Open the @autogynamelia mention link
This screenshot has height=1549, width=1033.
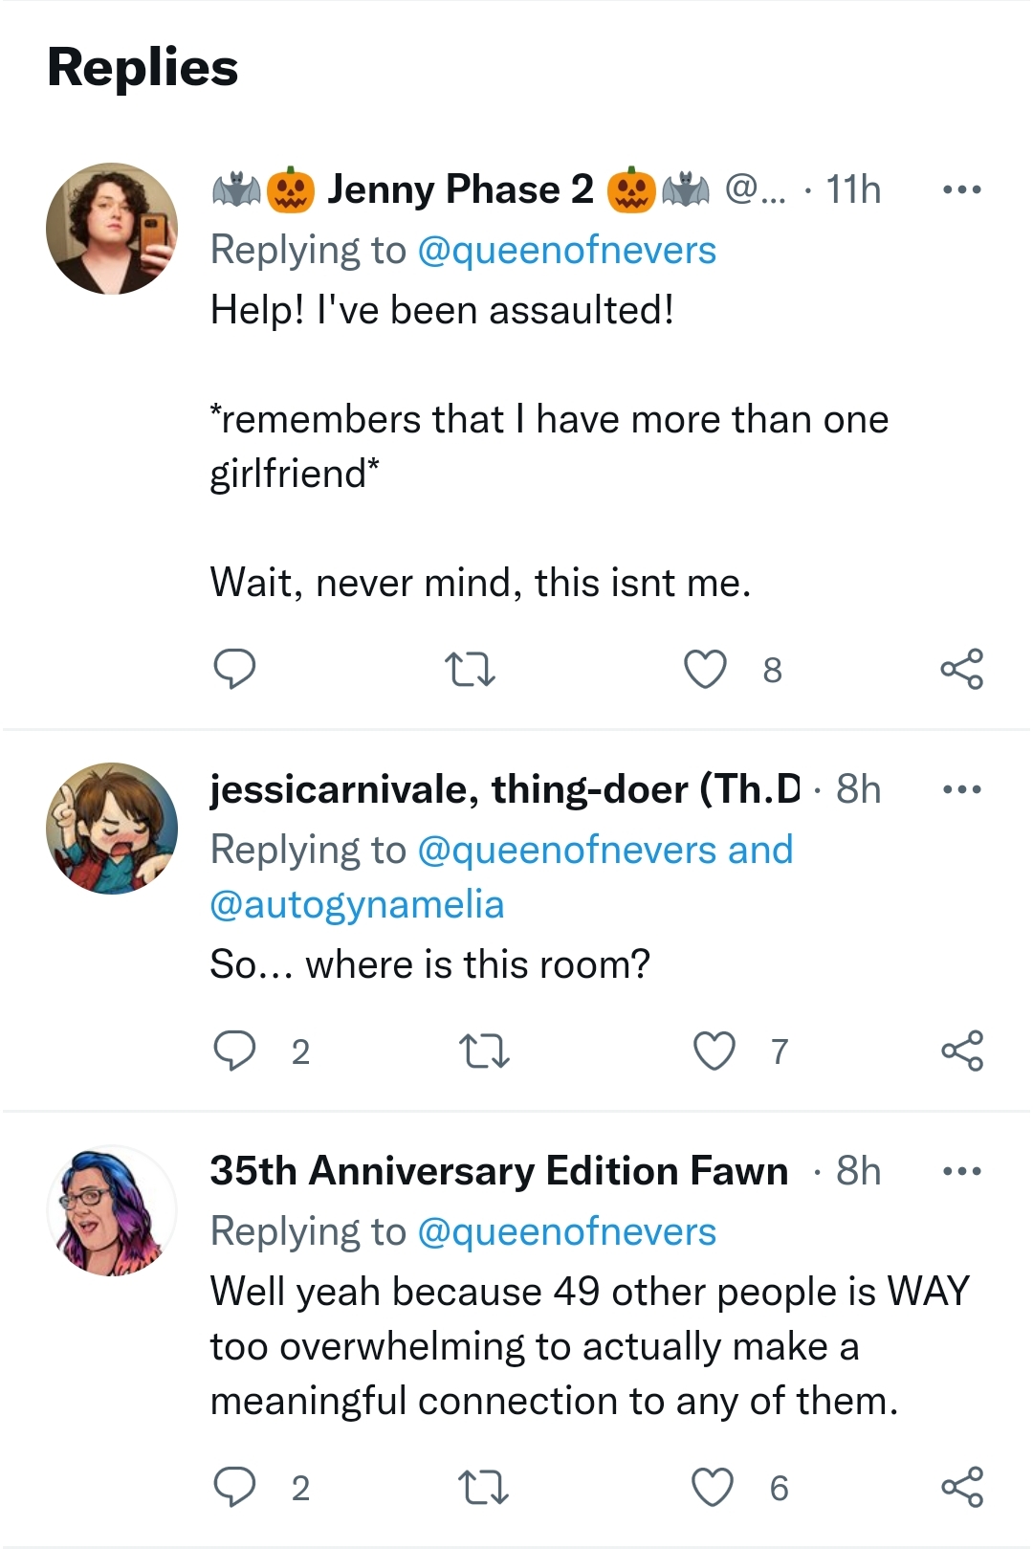tap(357, 905)
